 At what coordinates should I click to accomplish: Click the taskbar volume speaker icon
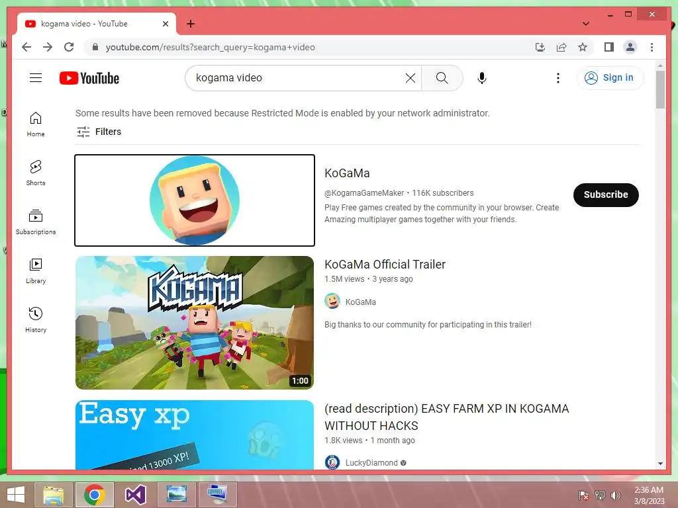[615, 495]
